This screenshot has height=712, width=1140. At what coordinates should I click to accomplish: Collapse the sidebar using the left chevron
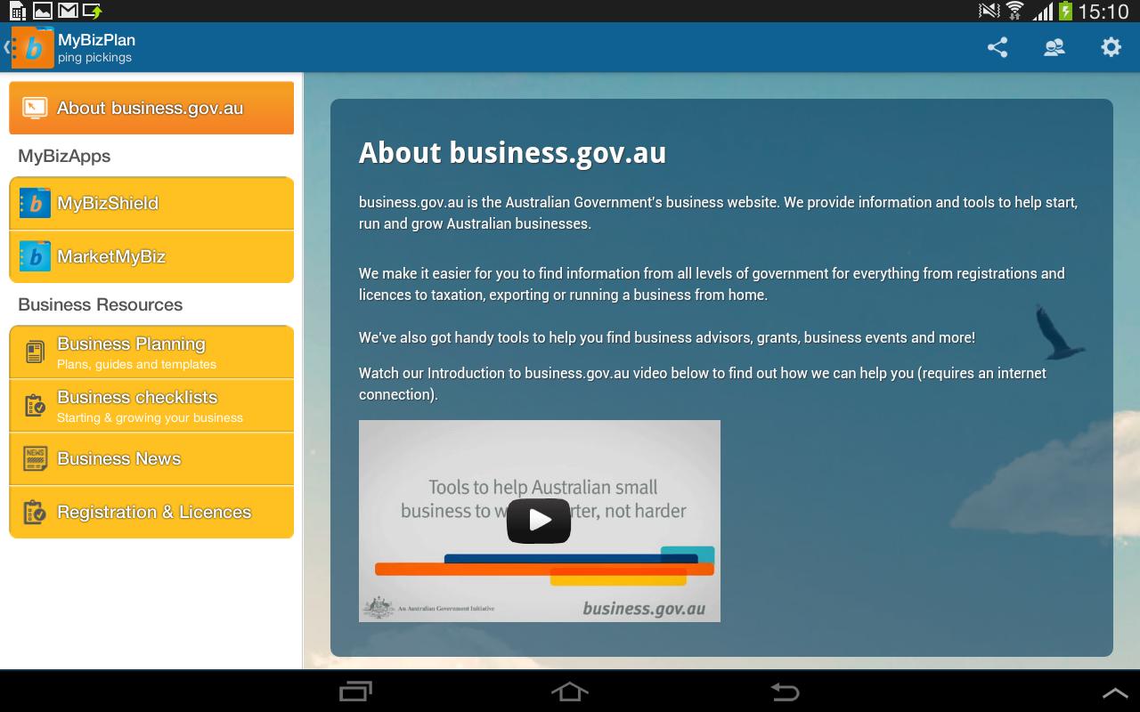[x=8, y=46]
